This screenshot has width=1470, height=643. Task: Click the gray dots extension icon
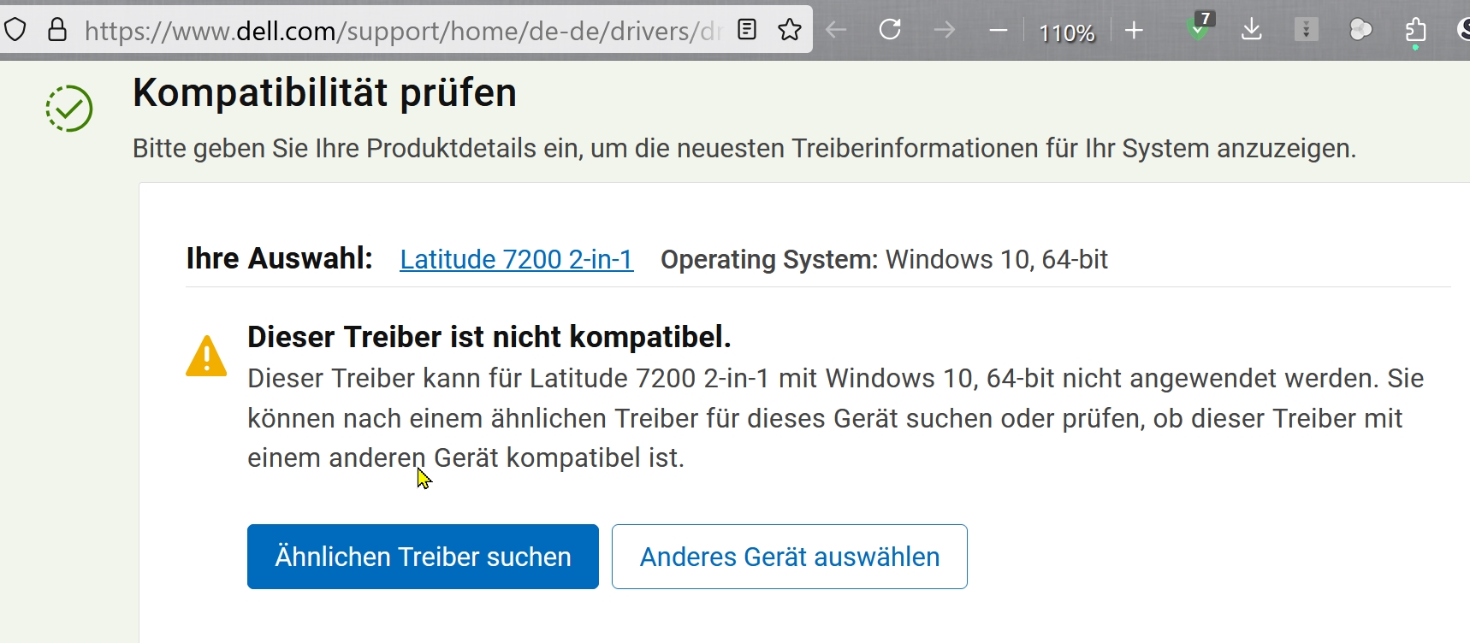pos(1306,30)
